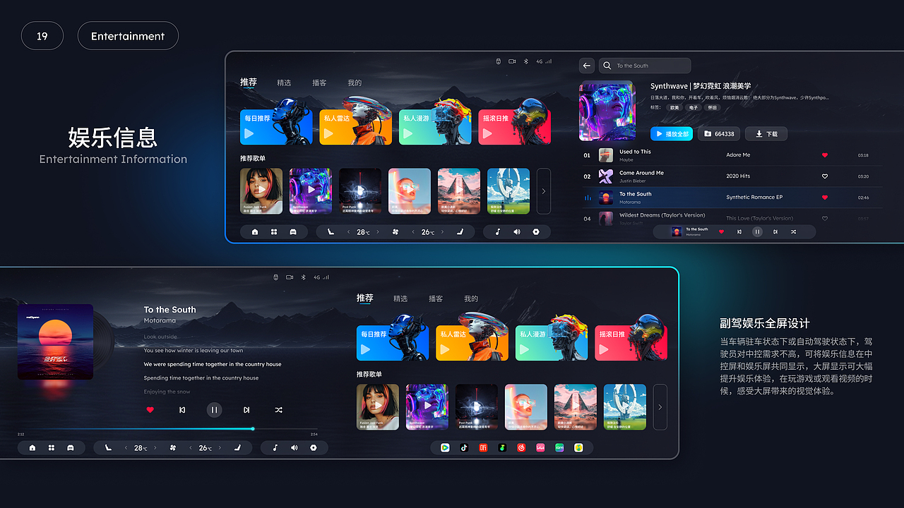Toggle the red heart under the bottom screen lyrics
This screenshot has height=508, width=904.
click(150, 410)
